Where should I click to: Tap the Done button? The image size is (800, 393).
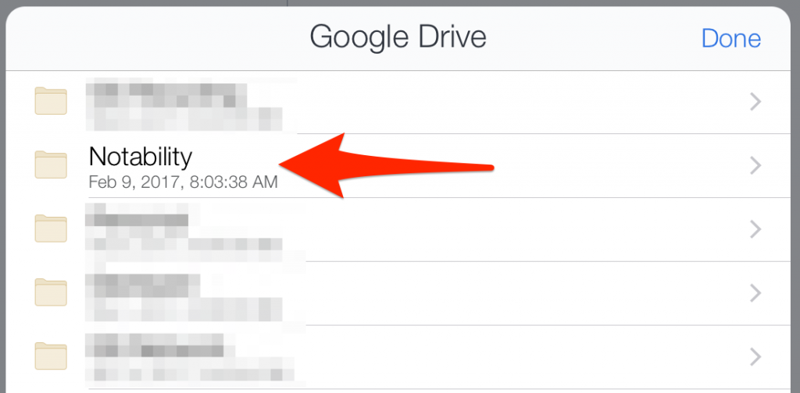point(731,39)
